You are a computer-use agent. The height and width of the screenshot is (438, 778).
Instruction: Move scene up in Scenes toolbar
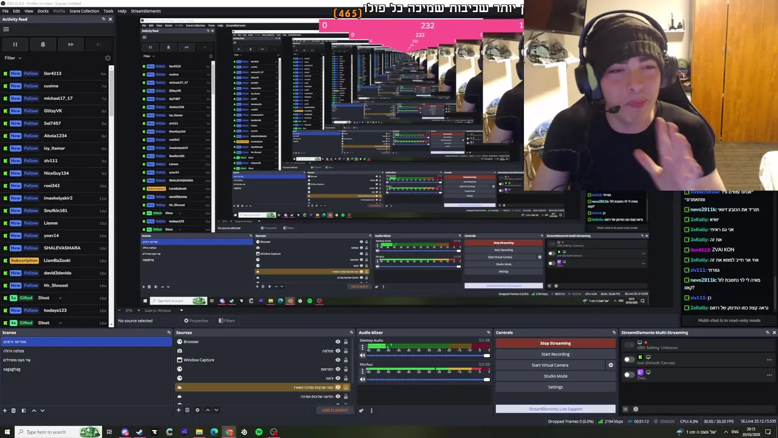tap(34, 411)
